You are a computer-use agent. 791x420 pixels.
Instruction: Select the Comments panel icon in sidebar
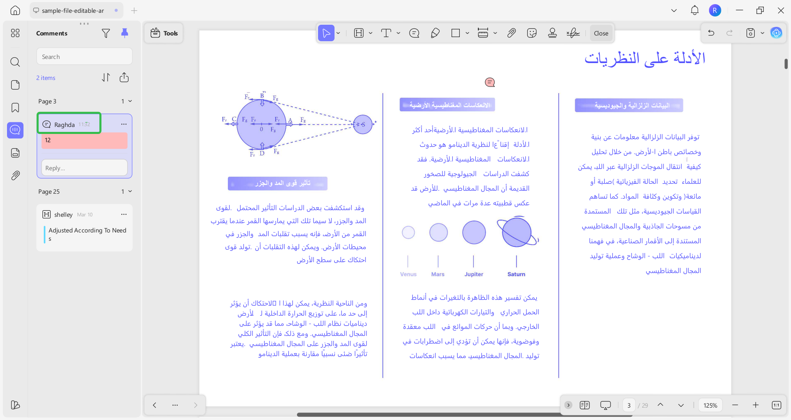(15, 130)
